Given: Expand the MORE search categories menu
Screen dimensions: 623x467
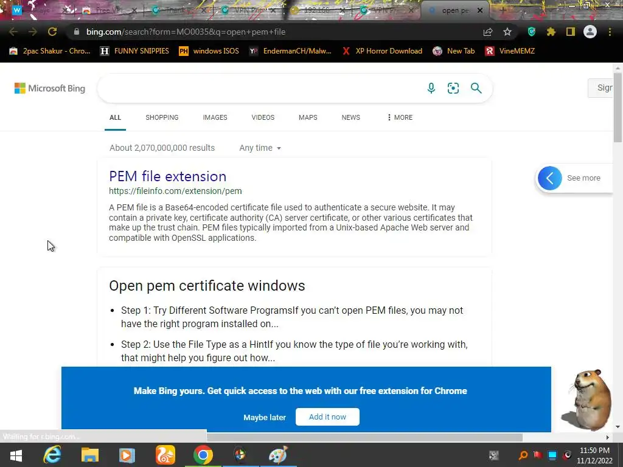Looking at the screenshot, I should click(400, 117).
